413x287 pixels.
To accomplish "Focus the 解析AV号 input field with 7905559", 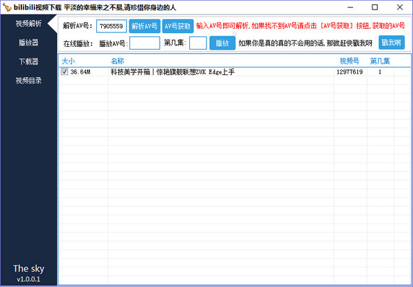I will click(x=111, y=26).
